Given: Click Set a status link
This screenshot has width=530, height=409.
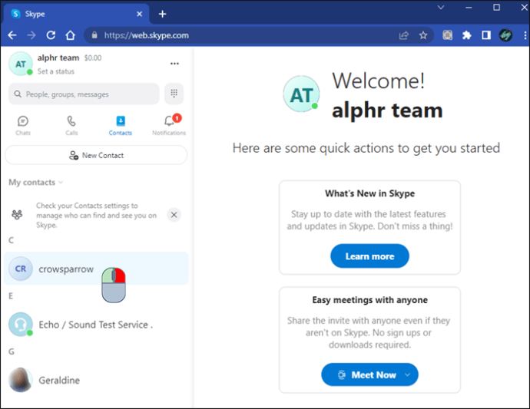Looking at the screenshot, I should [x=56, y=71].
